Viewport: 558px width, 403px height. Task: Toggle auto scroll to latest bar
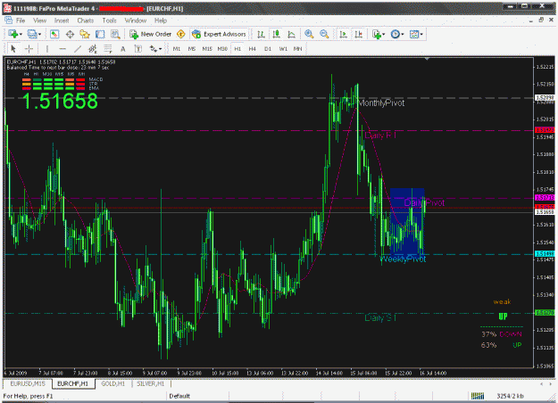click(x=344, y=34)
